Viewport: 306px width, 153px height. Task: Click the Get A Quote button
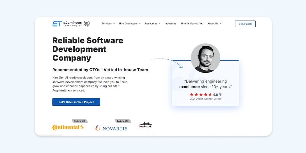pos(245,24)
